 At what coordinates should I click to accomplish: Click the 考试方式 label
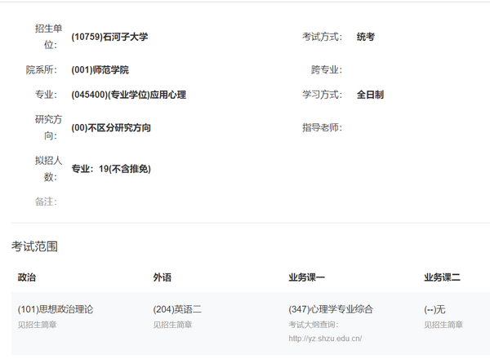coord(323,37)
